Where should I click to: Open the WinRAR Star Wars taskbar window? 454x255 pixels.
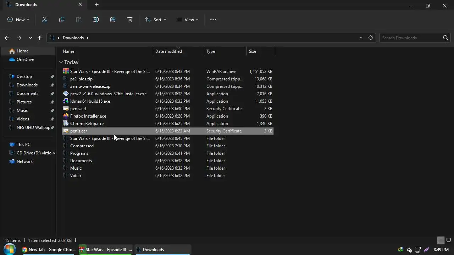click(x=106, y=250)
